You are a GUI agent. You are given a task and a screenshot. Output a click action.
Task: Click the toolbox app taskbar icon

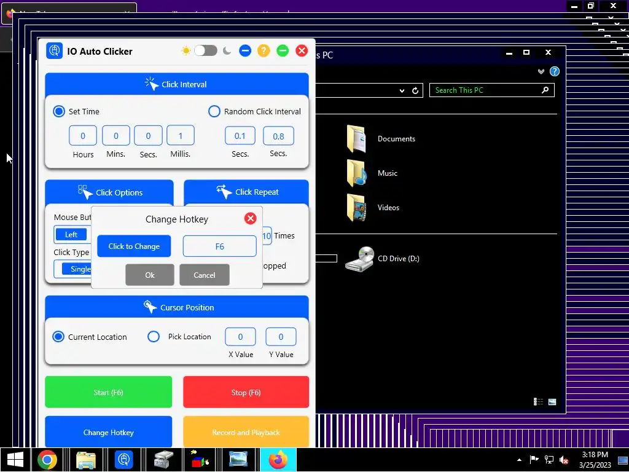tap(163, 460)
